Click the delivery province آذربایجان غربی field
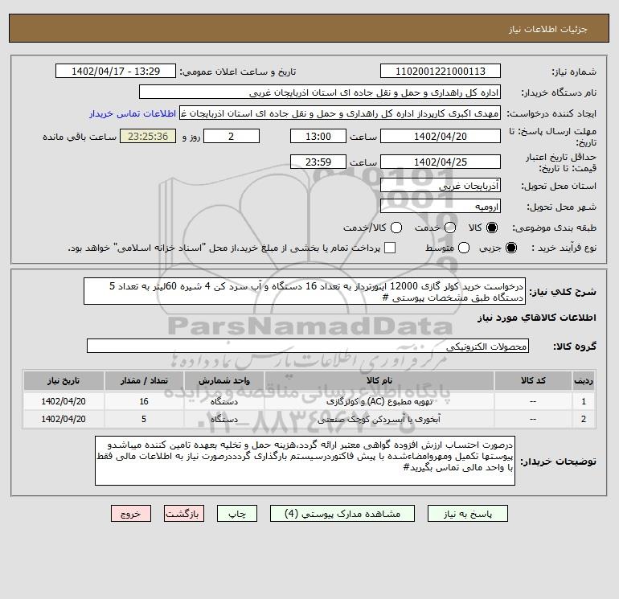Image resolution: width=619 pixels, height=599 pixels. (441, 185)
